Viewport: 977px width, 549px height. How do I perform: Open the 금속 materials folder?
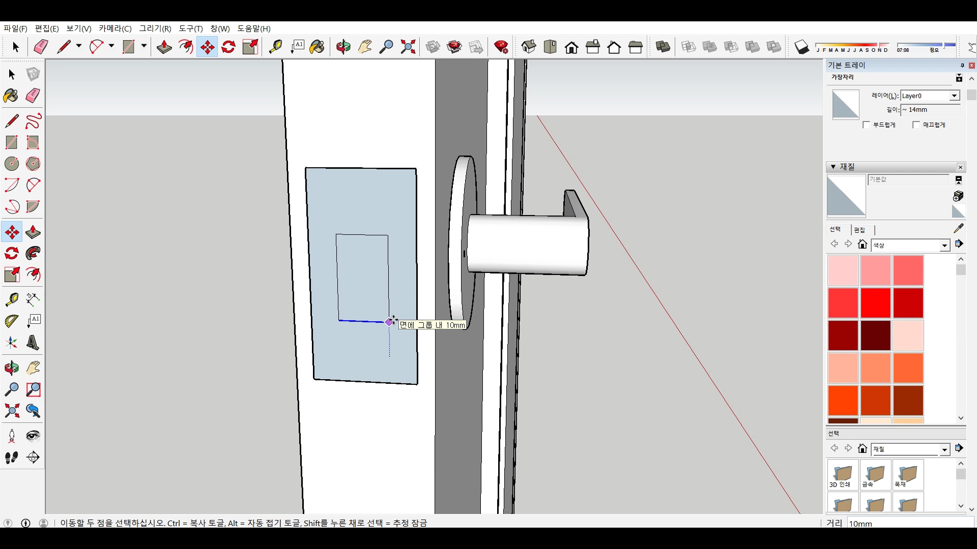[x=875, y=475]
